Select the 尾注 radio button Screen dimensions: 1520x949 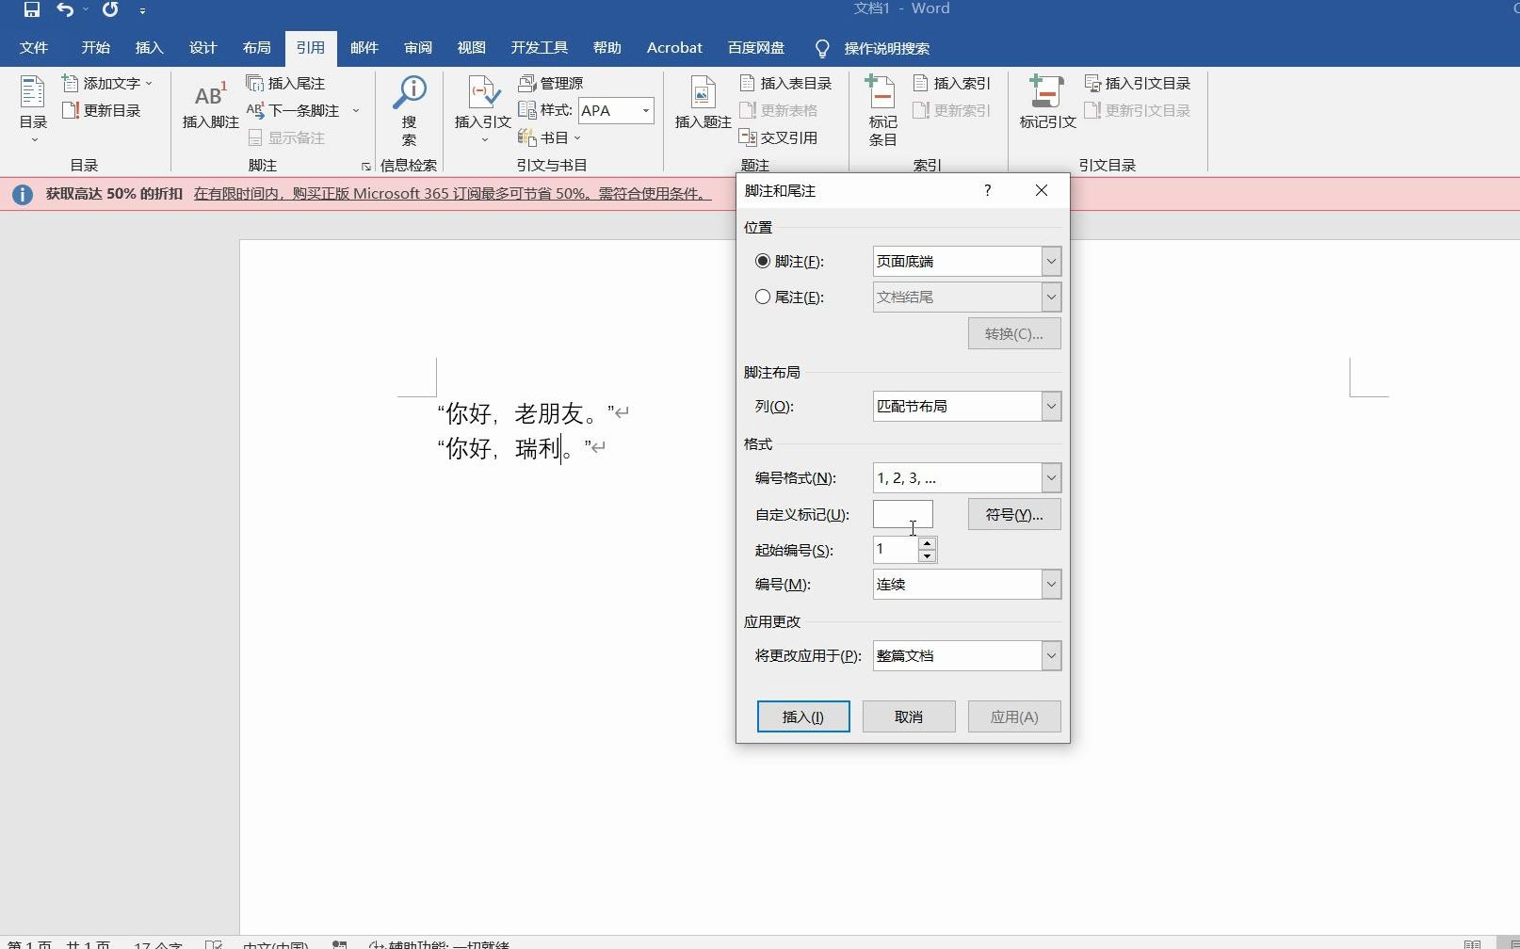764,297
